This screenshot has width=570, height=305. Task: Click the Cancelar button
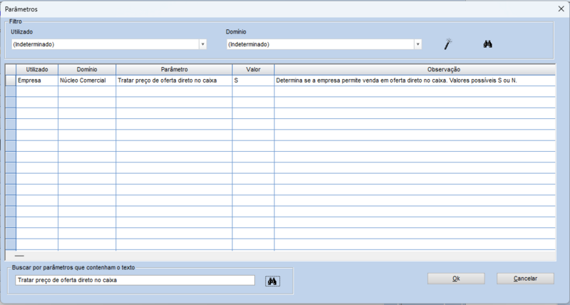click(x=525, y=279)
